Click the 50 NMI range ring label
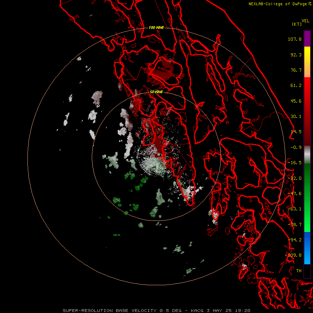This screenshot has height=313, width=313. [x=156, y=92]
